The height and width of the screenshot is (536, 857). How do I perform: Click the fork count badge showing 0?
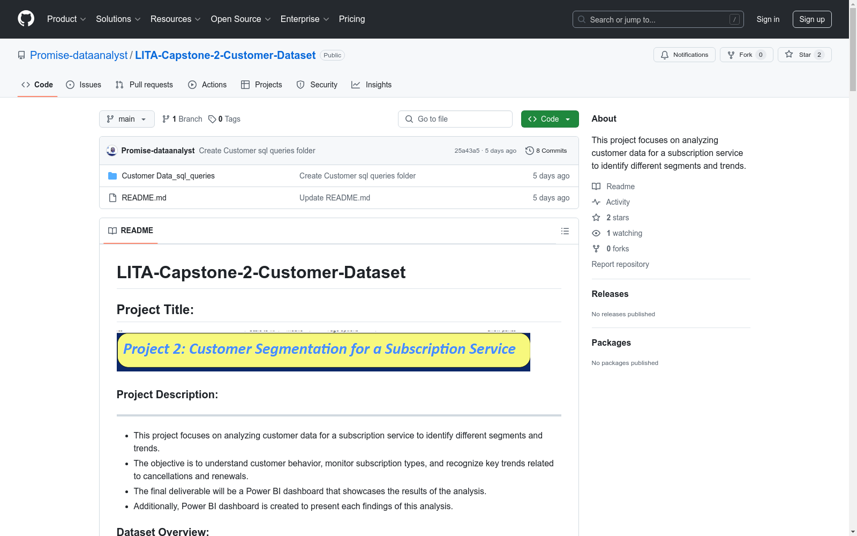(x=761, y=55)
